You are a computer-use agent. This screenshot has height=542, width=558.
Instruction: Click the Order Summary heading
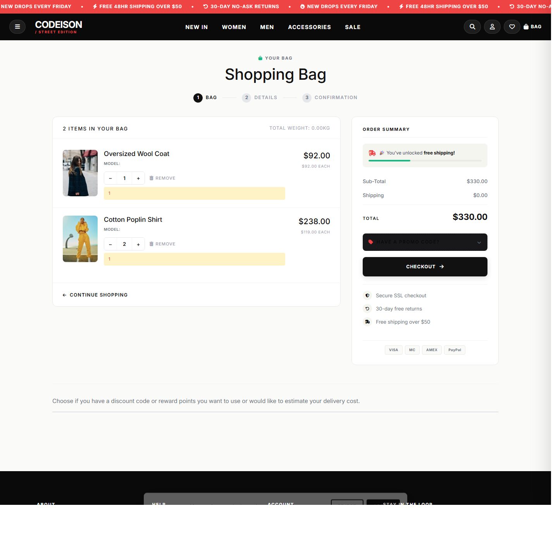point(386,129)
